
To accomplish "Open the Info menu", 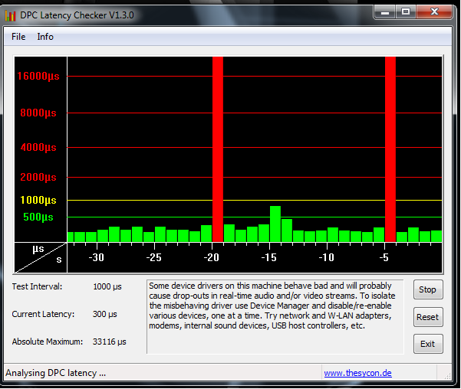I will [x=45, y=37].
